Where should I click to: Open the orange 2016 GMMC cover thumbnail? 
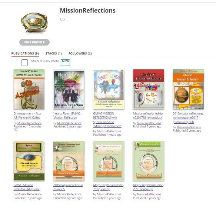[x=188, y=89]
